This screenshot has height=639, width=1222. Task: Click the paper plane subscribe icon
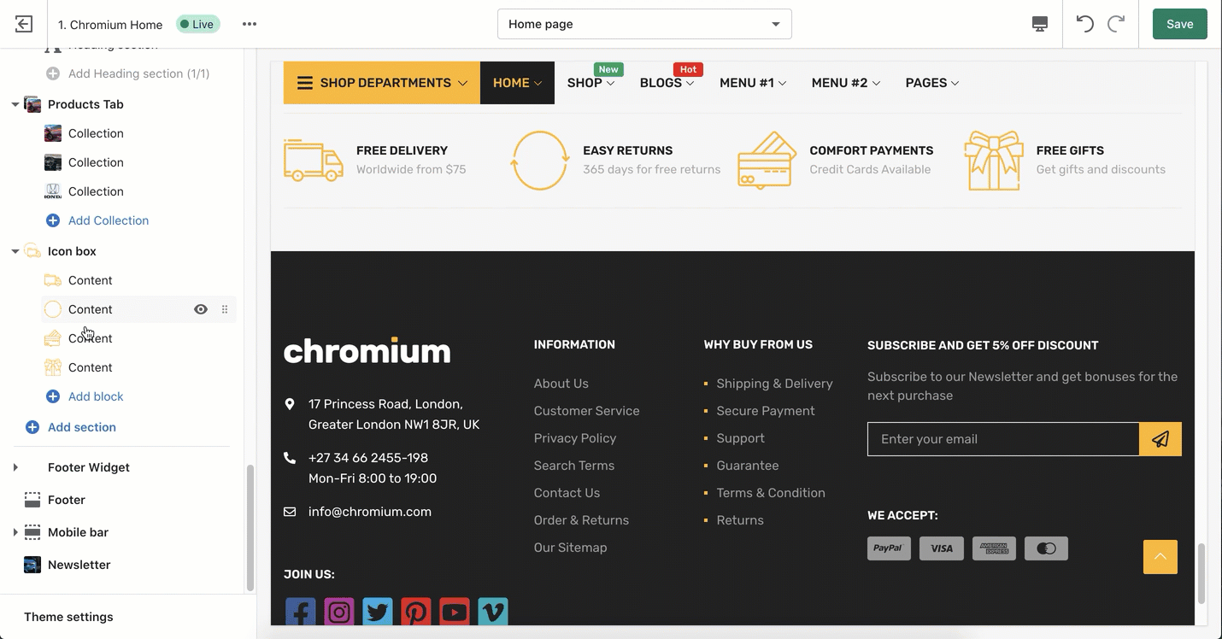[x=1160, y=439]
